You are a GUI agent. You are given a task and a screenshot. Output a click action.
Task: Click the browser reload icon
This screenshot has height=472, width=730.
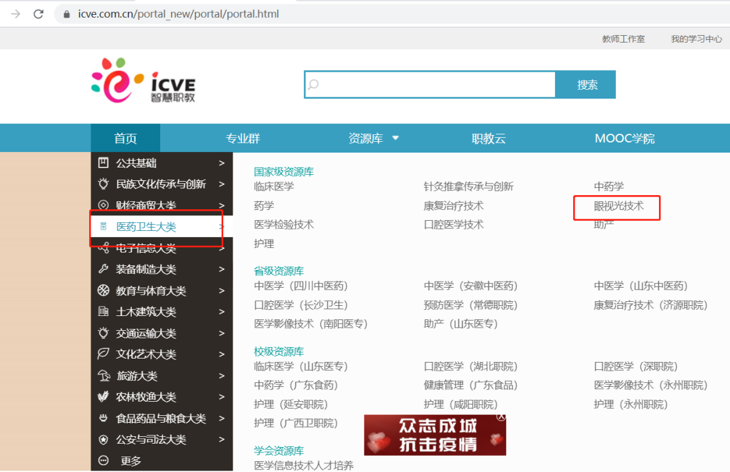(x=39, y=14)
